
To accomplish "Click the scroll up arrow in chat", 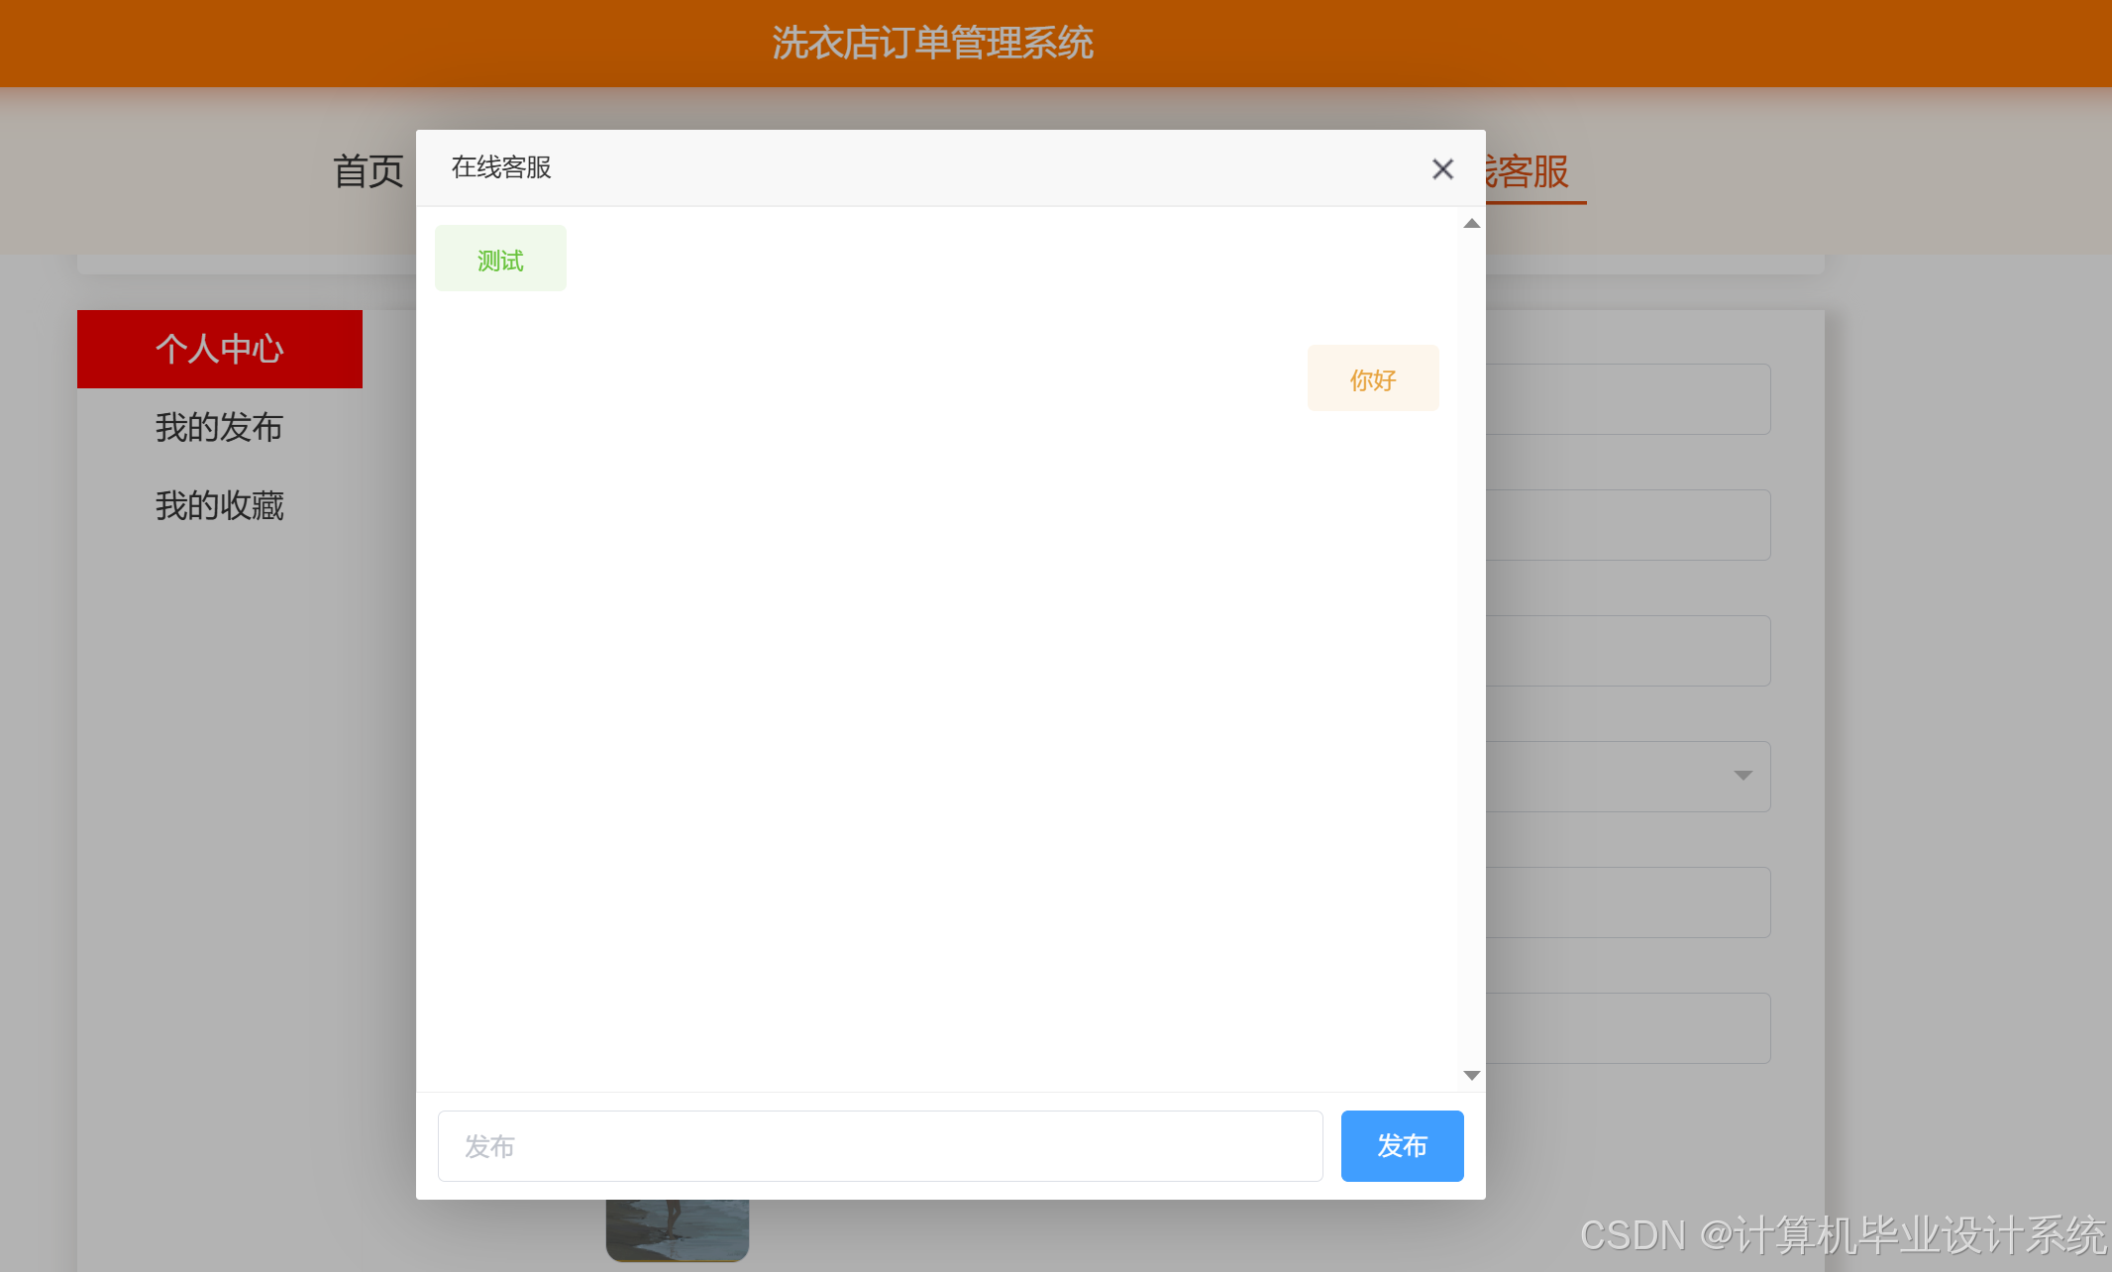I will [1472, 224].
